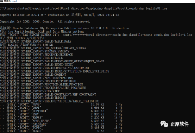Click the INDEX_STATISTICS processing line
The image size is (195, 133).
click(55, 71)
